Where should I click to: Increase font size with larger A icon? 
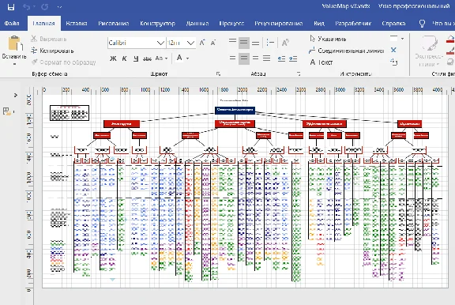point(202,43)
